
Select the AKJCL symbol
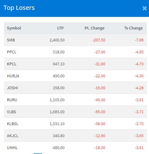13,136
